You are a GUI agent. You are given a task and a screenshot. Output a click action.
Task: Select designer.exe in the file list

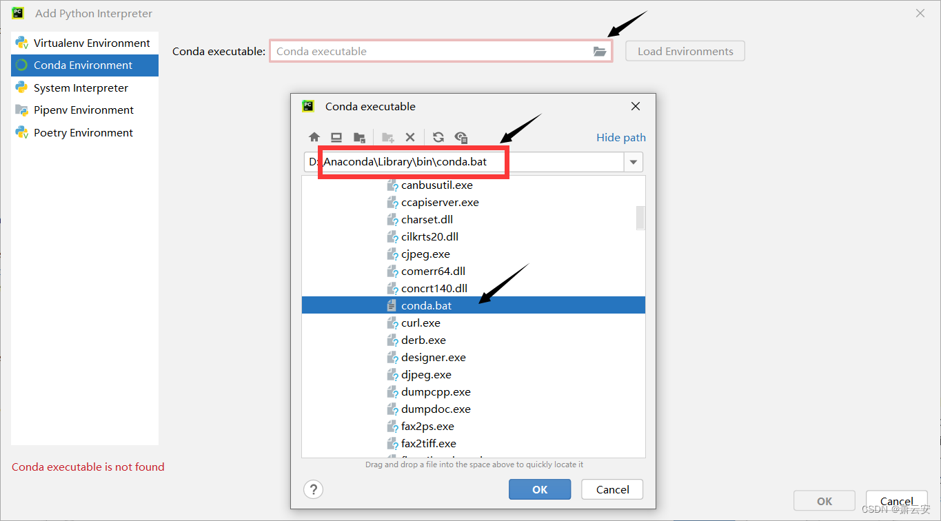click(x=473, y=357)
